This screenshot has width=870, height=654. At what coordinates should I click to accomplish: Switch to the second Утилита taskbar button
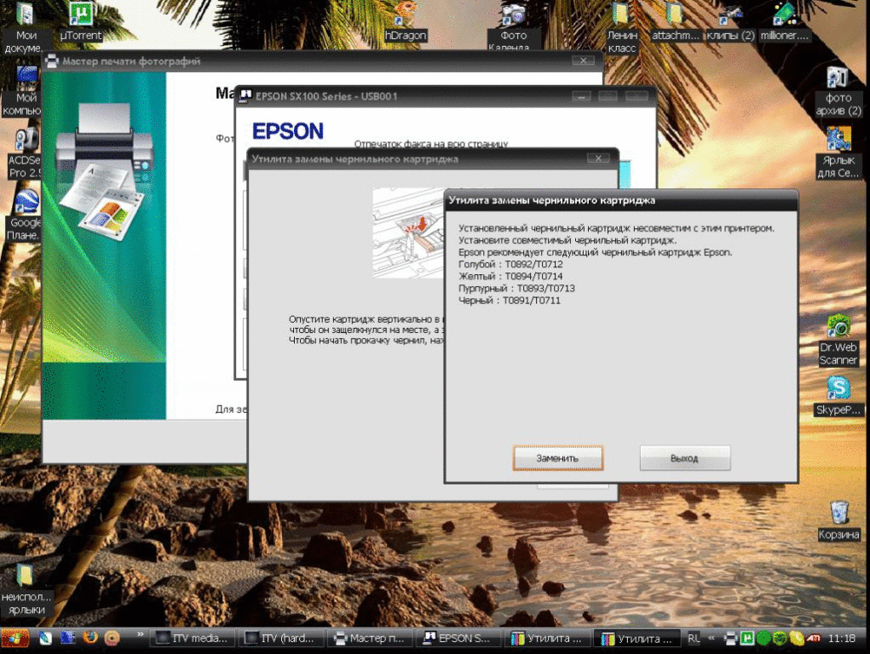pos(637,639)
